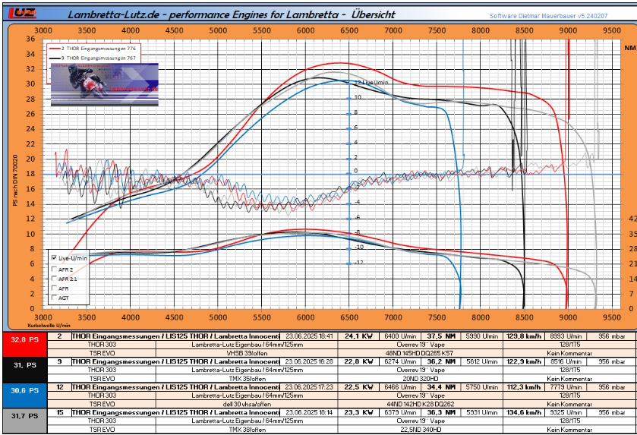Image resolution: width=637 pixels, height=435 pixels.
Task: Click the '36,2 NM' torque cell
Action: click(441, 361)
